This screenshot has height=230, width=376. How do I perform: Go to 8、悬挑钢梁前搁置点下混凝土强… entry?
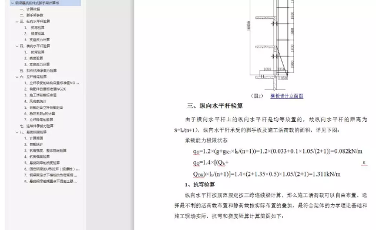click(x=51, y=181)
